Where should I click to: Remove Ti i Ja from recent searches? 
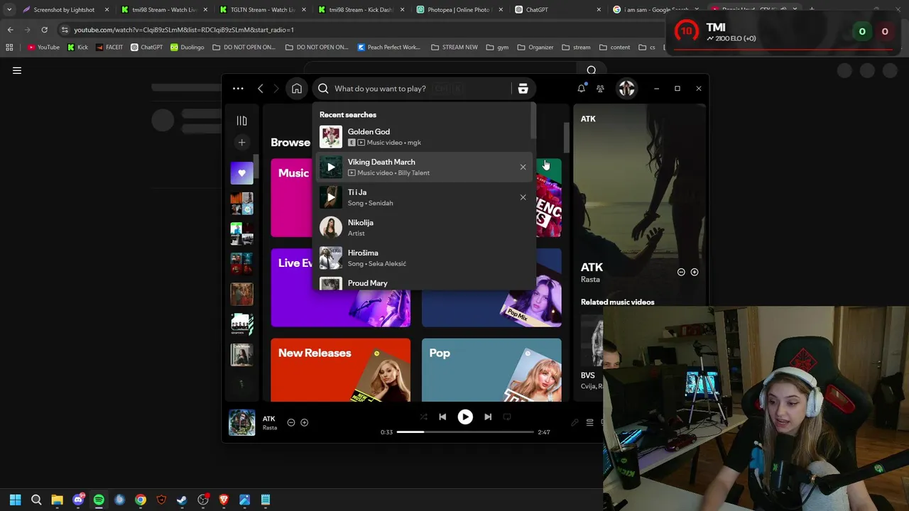[x=523, y=197]
